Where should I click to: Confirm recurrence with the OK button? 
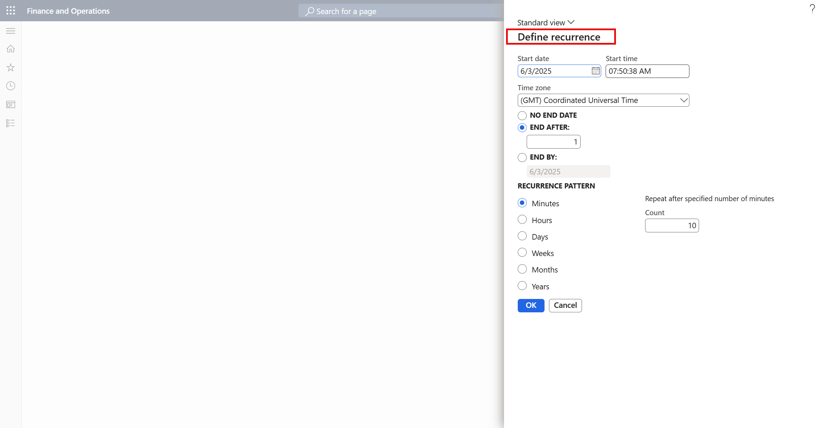(531, 305)
